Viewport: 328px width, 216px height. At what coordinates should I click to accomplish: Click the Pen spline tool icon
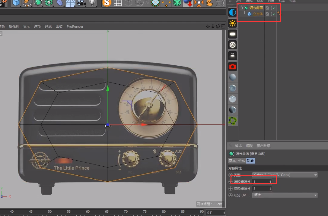coord(27,3)
